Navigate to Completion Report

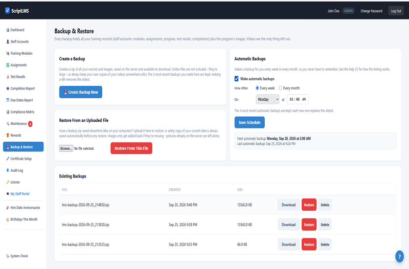click(23, 88)
